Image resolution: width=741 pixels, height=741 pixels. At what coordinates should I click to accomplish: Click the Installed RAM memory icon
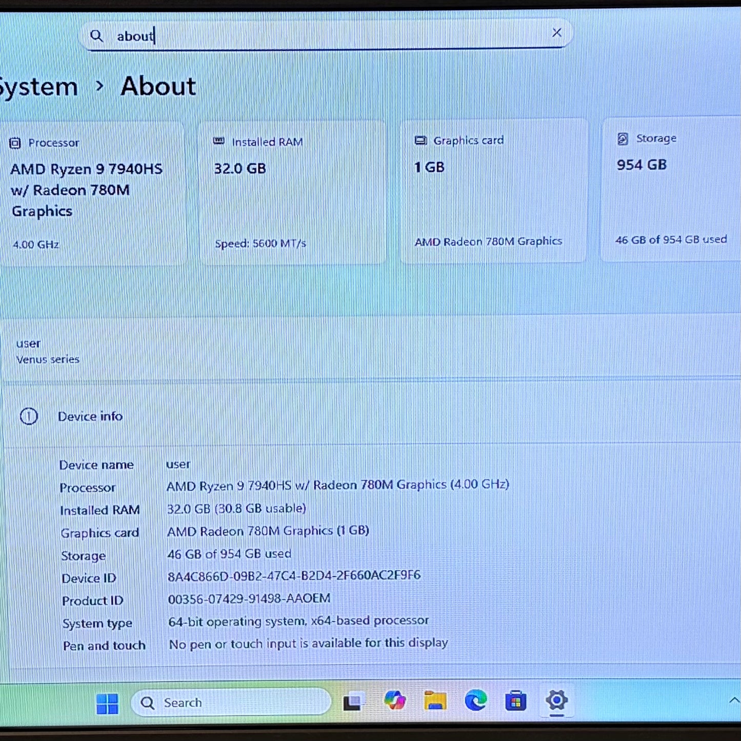[218, 141]
